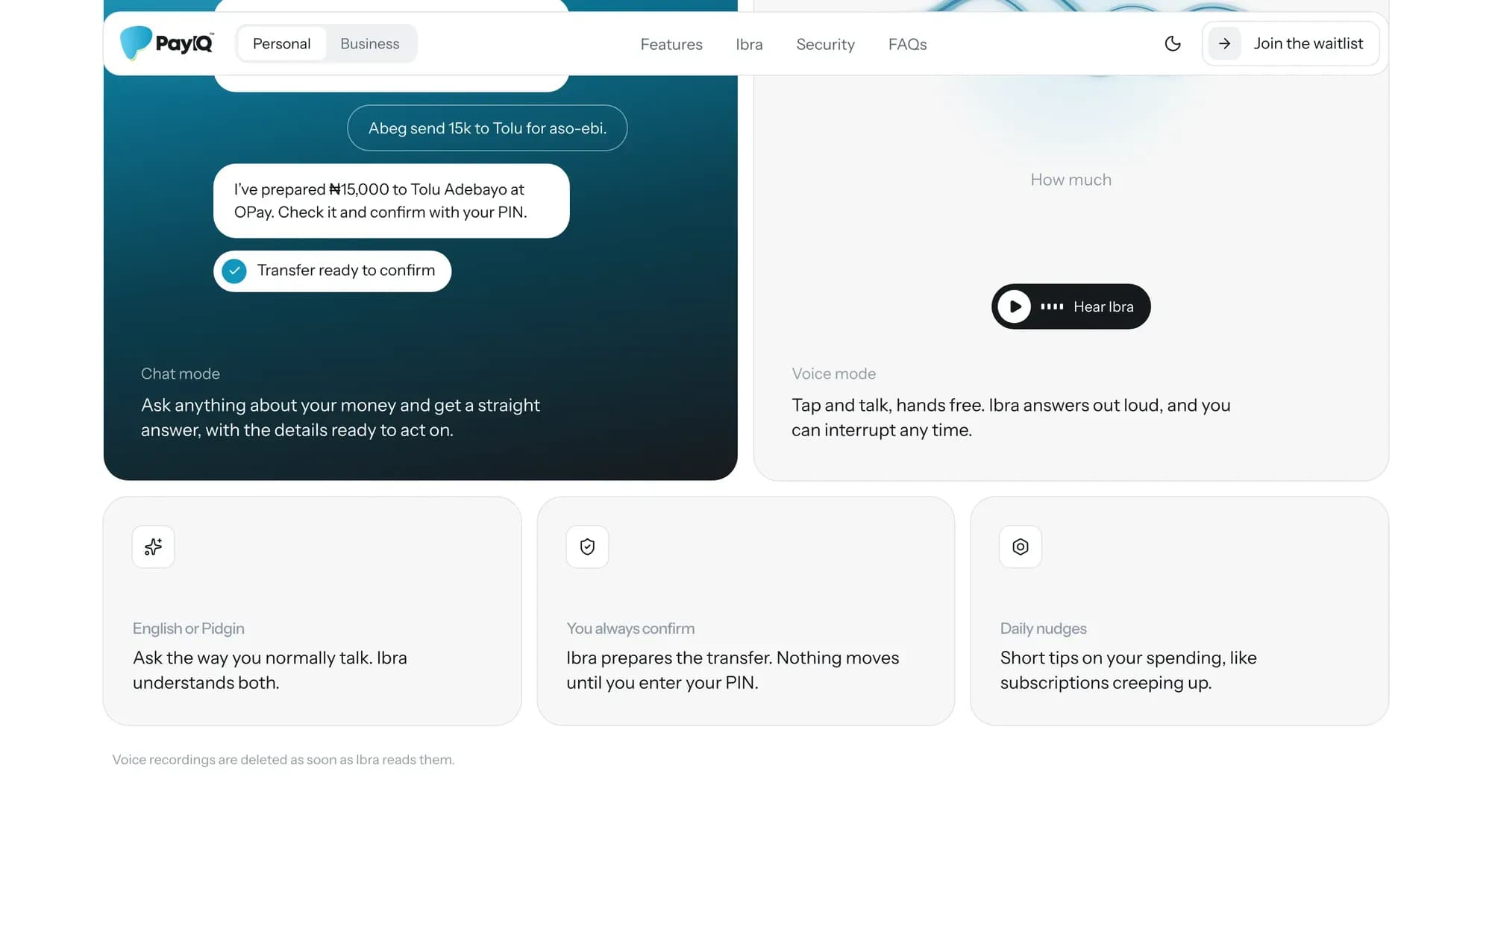Go to Ibra in navigation
1492x932 pixels.
pyautogui.click(x=749, y=45)
